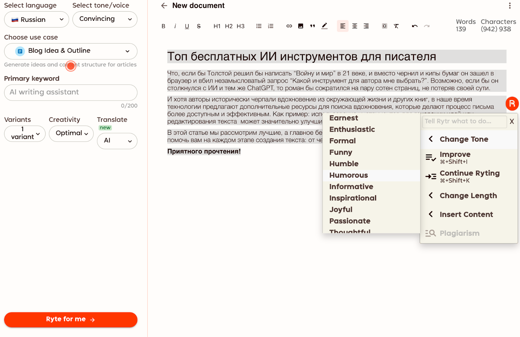Viewport: 520px width, 337px height.
Task: Undo the last change
Action: click(415, 26)
